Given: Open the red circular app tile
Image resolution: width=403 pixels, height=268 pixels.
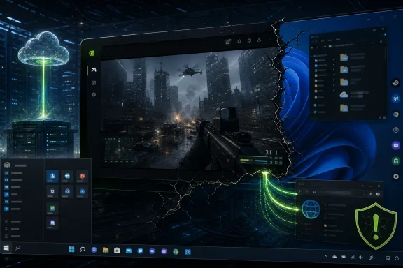Looking at the screenshot, I should click(82, 176).
